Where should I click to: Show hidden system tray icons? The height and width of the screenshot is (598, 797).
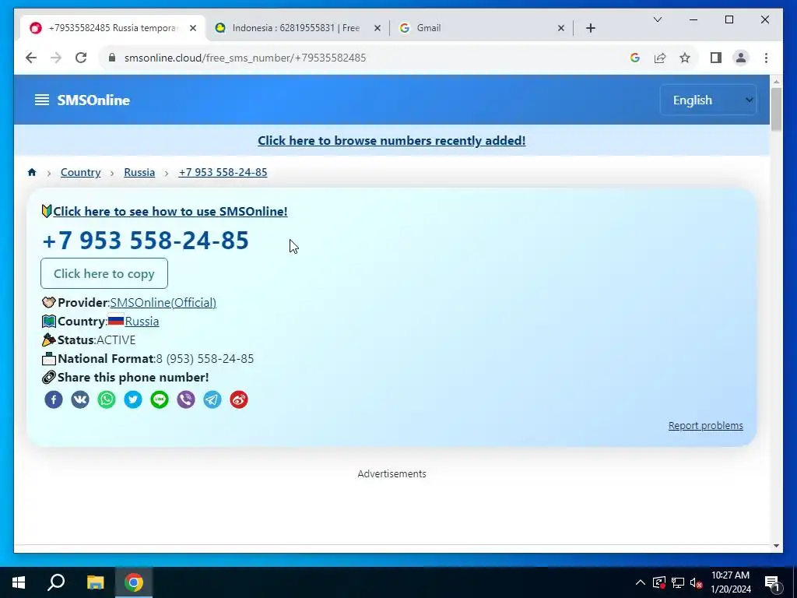point(641,582)
